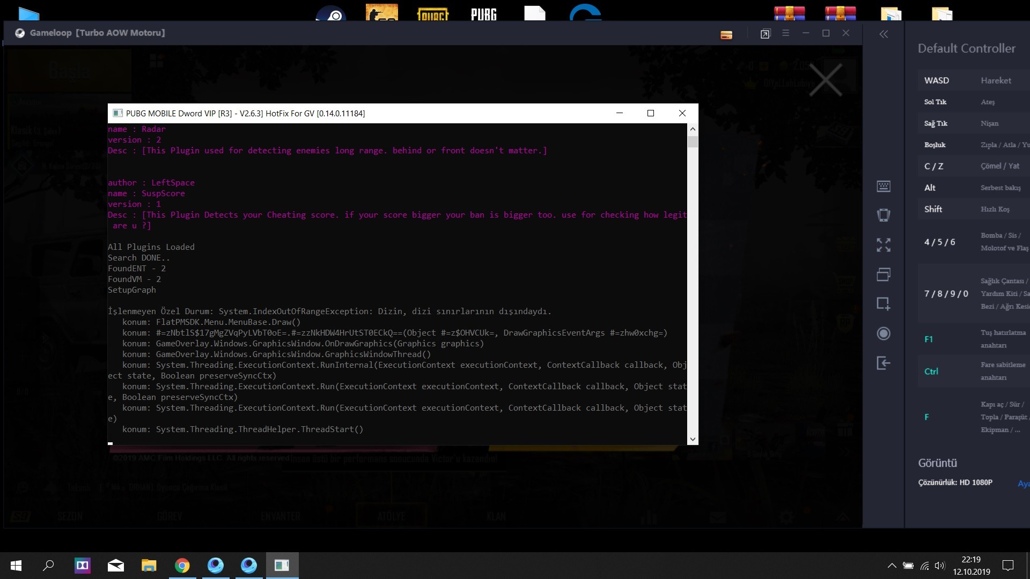Select the Boşluk mapping row
This screenshot has width=1030, height=579.
coord(974,145)
